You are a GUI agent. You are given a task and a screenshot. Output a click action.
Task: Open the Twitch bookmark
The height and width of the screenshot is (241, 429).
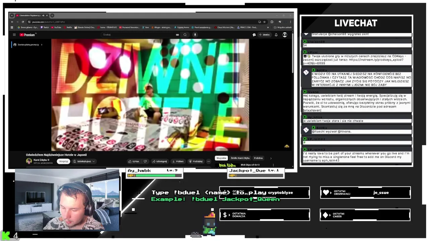(x=45, y=27)
